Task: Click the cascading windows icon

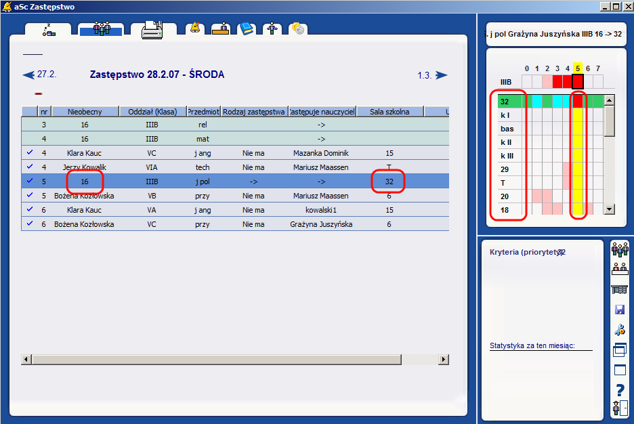Action: [x=619, y=350]
